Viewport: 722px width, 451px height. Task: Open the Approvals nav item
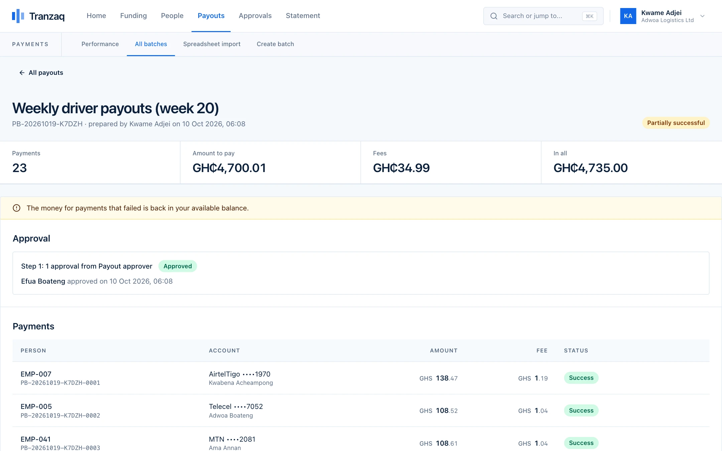(x=255, y=16)
